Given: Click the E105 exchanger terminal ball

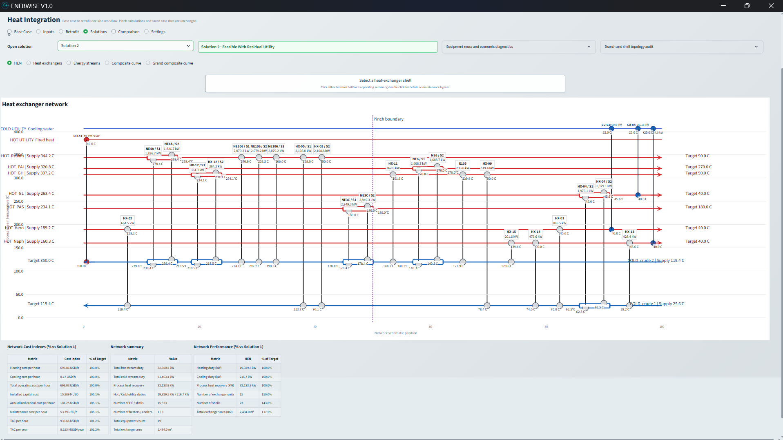Looking at the screenshot, I should (x=463, y=174).
